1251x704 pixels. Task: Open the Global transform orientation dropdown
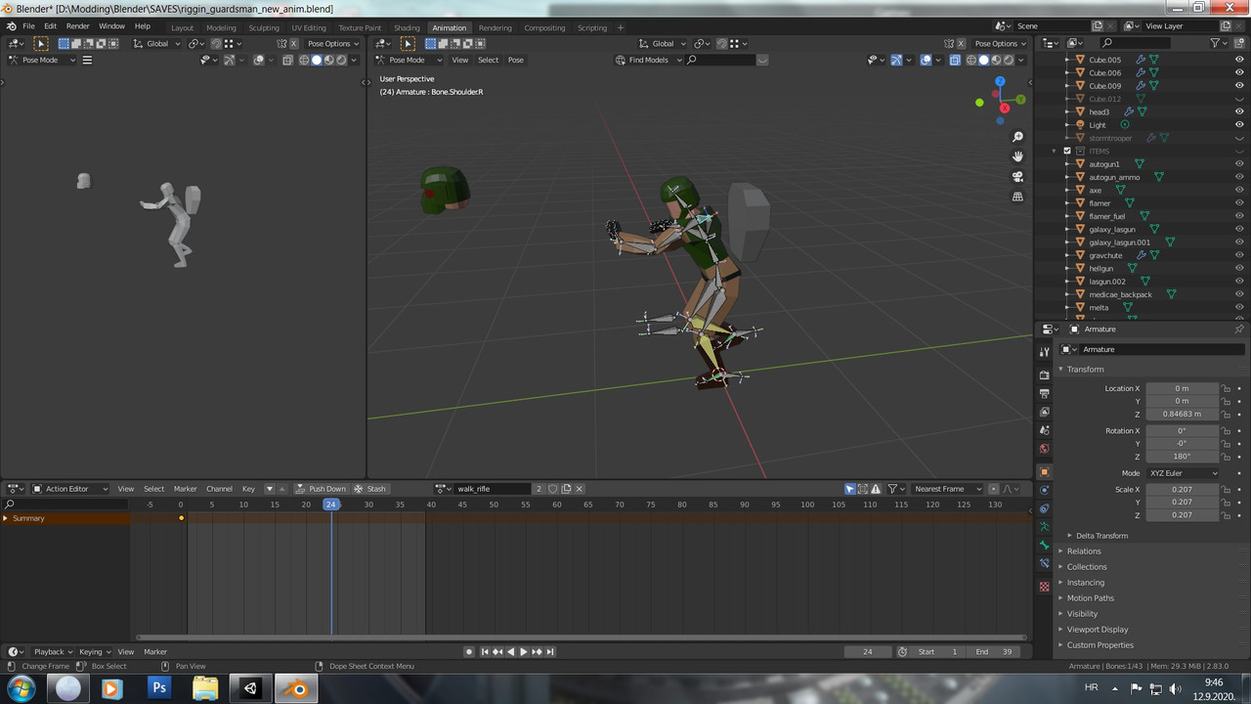(x=663, y=43)
